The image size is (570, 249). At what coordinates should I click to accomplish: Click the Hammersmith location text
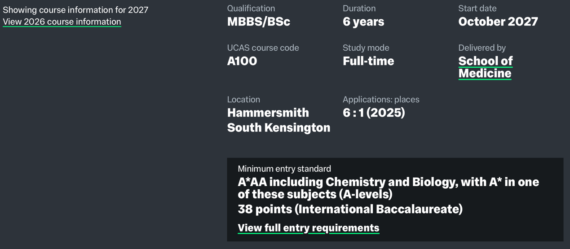point(268,113)
